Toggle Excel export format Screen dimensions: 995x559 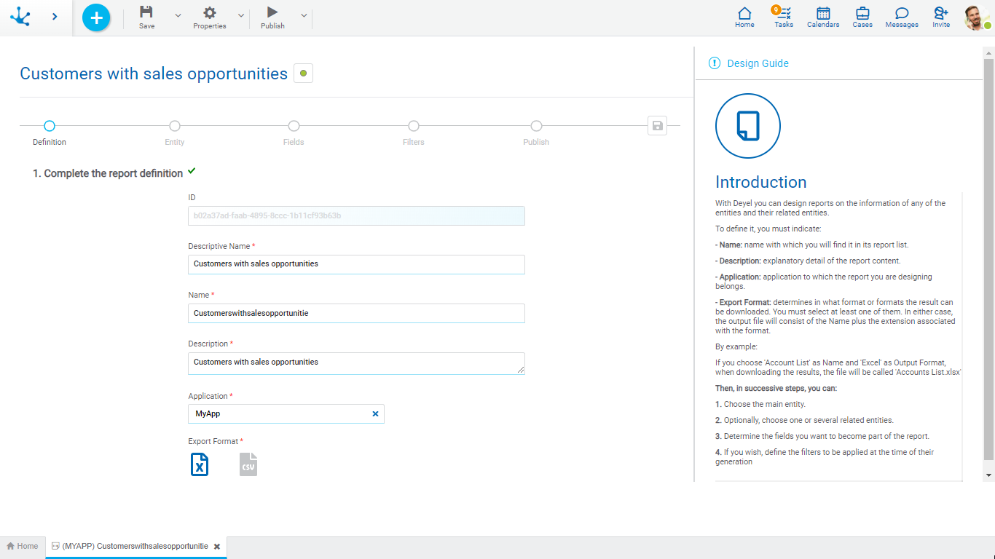click(200, 464)
